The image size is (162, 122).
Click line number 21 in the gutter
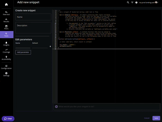coord(55,39)
